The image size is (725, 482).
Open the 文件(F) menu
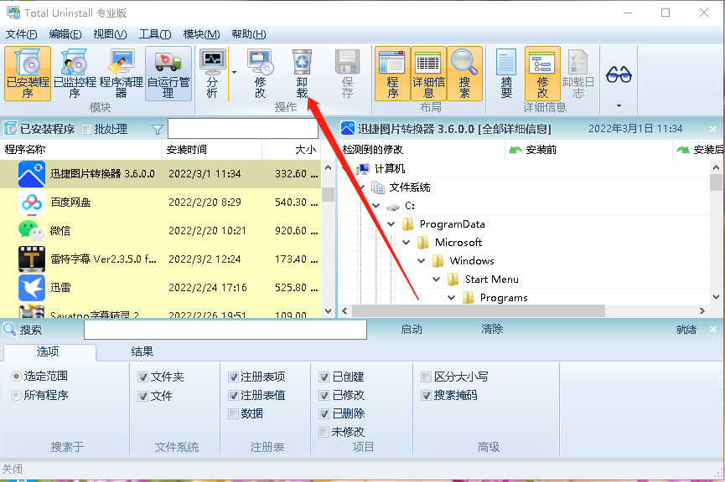point(21,34)
